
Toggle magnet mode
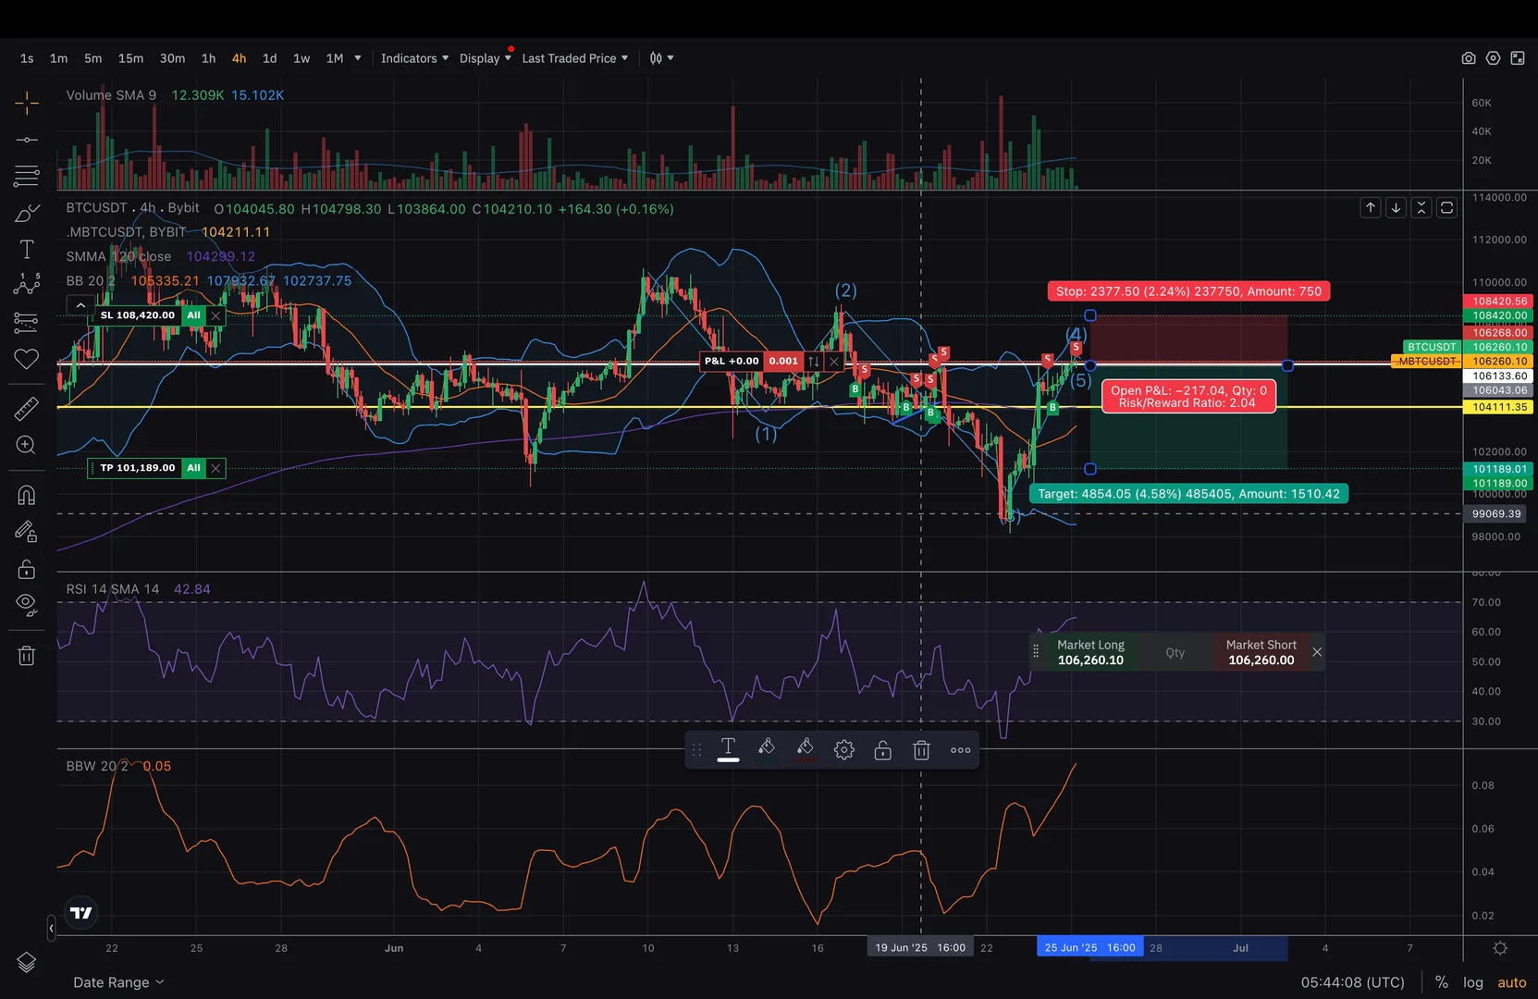[x=27, y=496]
